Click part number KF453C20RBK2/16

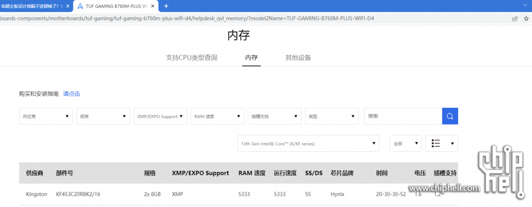tap(78, 195)
